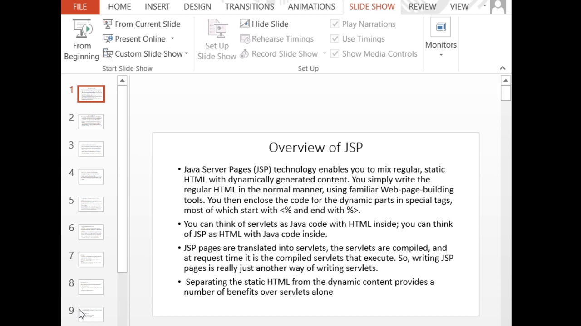The height and width of the screenshot is (326, 581).
Task: Click the Rehearse Timings clock icon
Action: pos(245,39)
